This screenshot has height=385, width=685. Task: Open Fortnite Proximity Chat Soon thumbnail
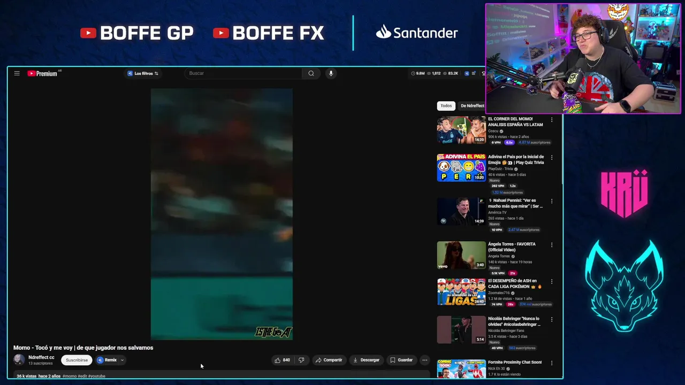click(461, 369)
